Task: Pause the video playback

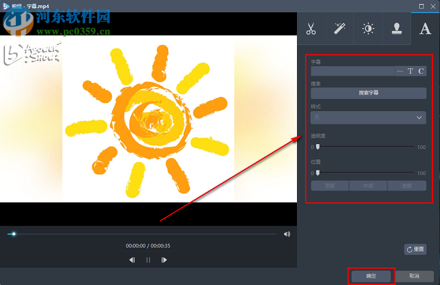Action: (148, 260)
